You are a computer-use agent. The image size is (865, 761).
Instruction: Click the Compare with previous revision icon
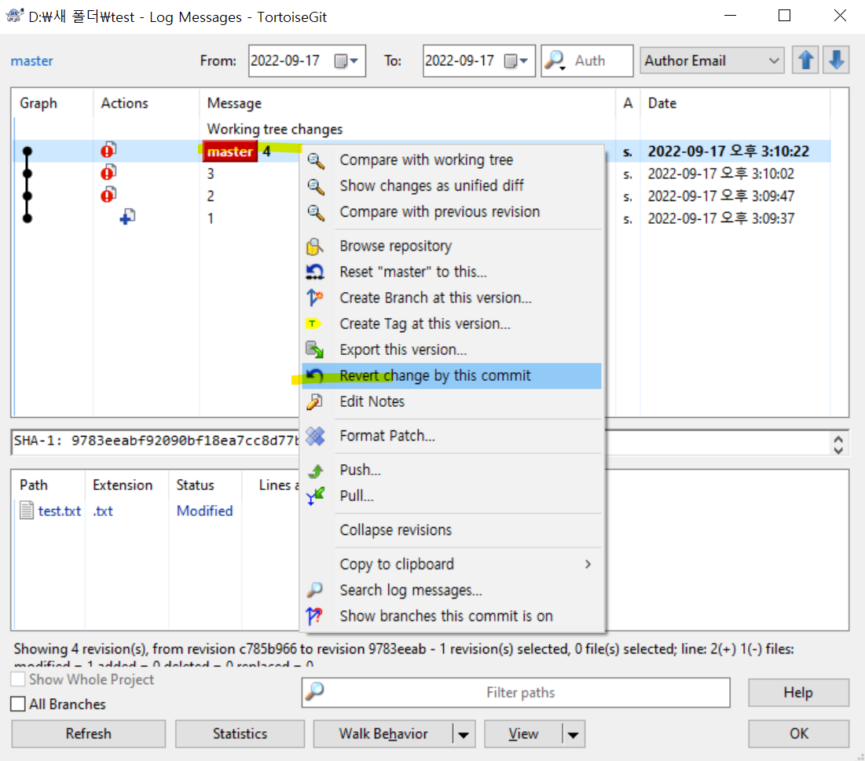[316, 212]
